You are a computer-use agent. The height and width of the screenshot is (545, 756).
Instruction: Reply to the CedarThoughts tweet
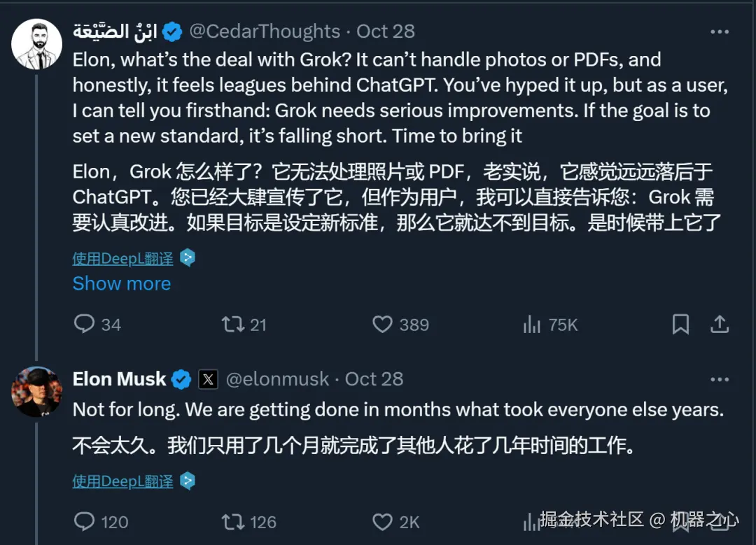pyautogui.click(x=85, y=324)
